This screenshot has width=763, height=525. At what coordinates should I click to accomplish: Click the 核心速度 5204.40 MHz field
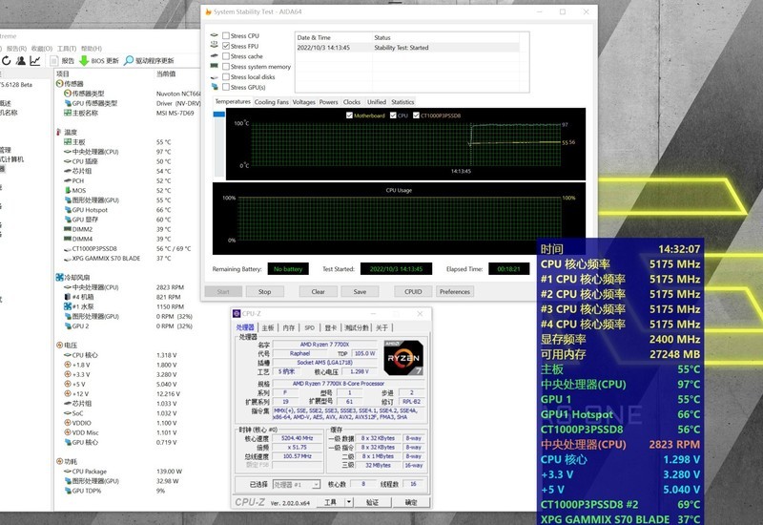pyautogui.click(x=297, y=438)
